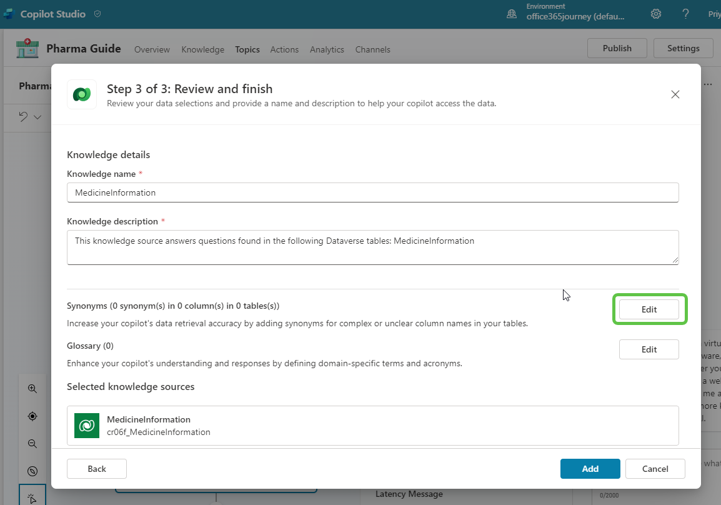The image size is (721, 505).
Task: Click the undo arrow icon
Action: coord(24,117)
